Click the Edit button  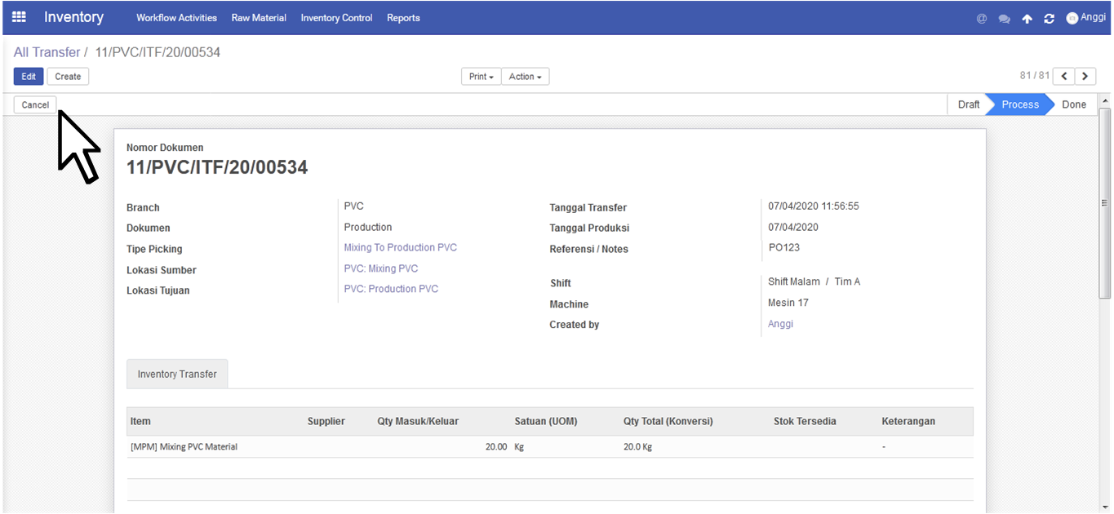point(29,77)
